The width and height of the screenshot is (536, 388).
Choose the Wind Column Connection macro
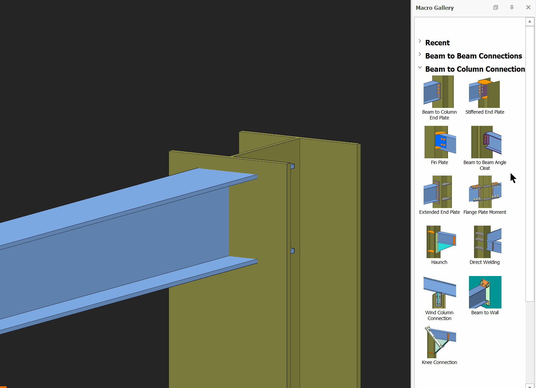439,292
